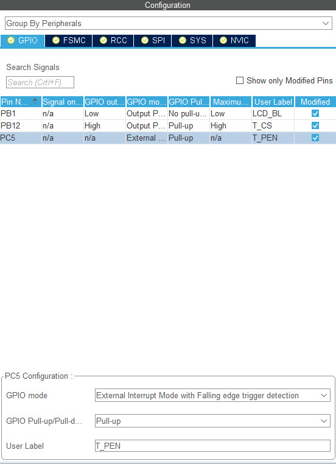The image size is (336, 464).
Task: Click the check icon on the RCC tab
Action: point(103,40)
